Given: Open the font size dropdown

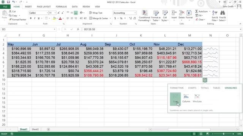Looking at the screenshot, I should pos(55,13).
